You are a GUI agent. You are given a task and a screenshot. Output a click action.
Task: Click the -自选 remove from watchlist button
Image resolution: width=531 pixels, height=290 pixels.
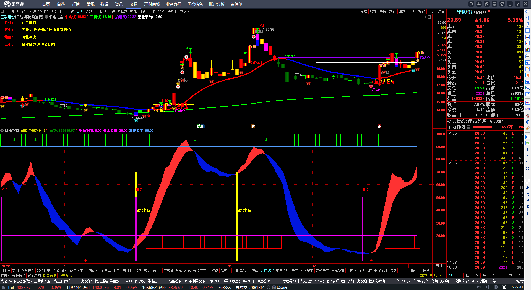[431, 11]
